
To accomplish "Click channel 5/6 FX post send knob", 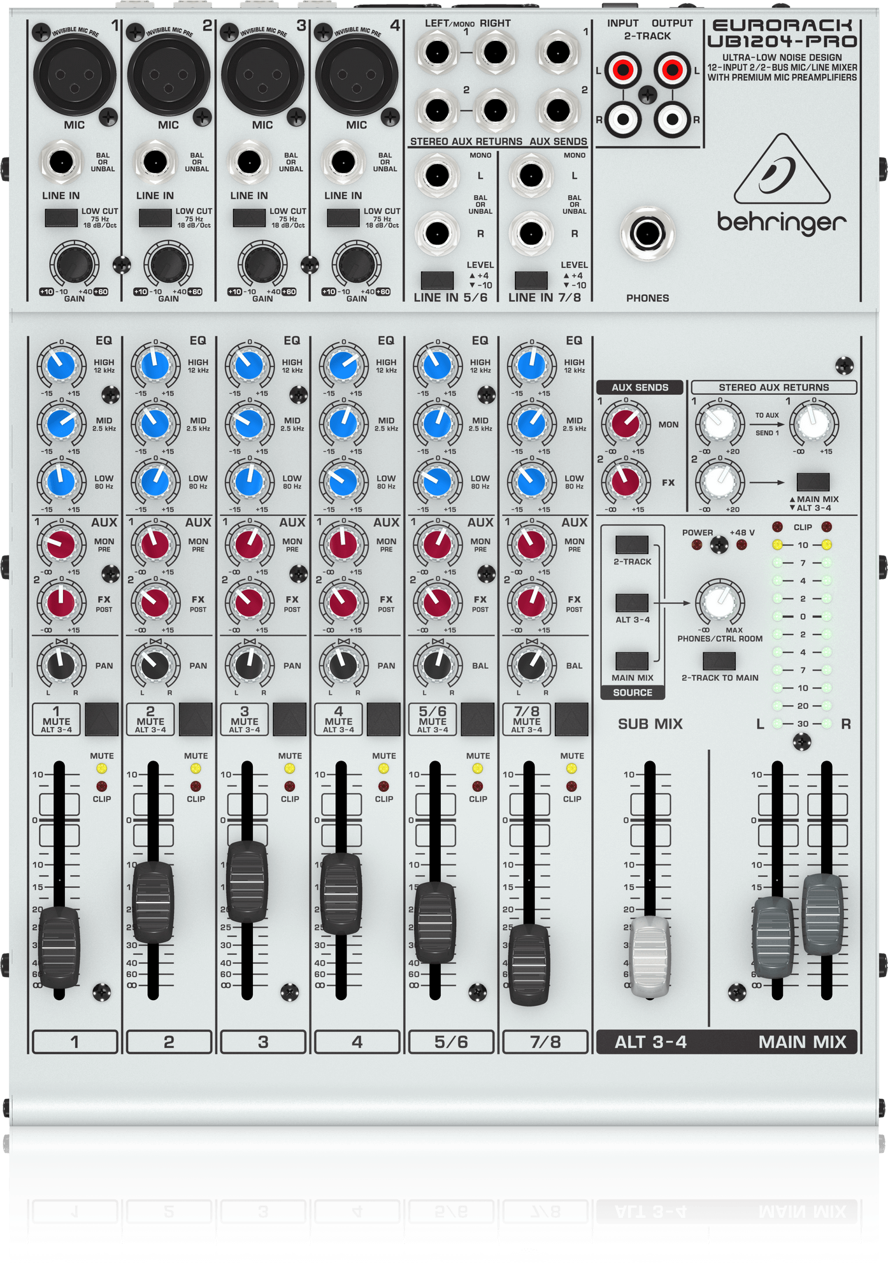I will [437, 603].
